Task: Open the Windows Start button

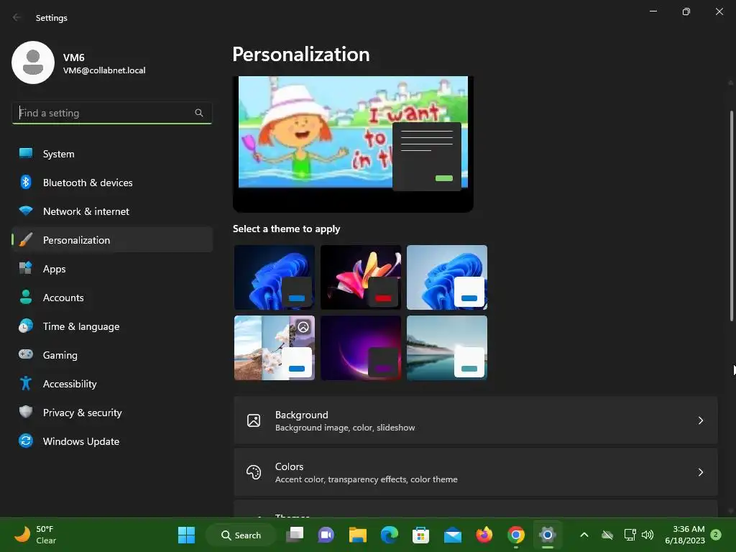Action: tap(186, 535)
